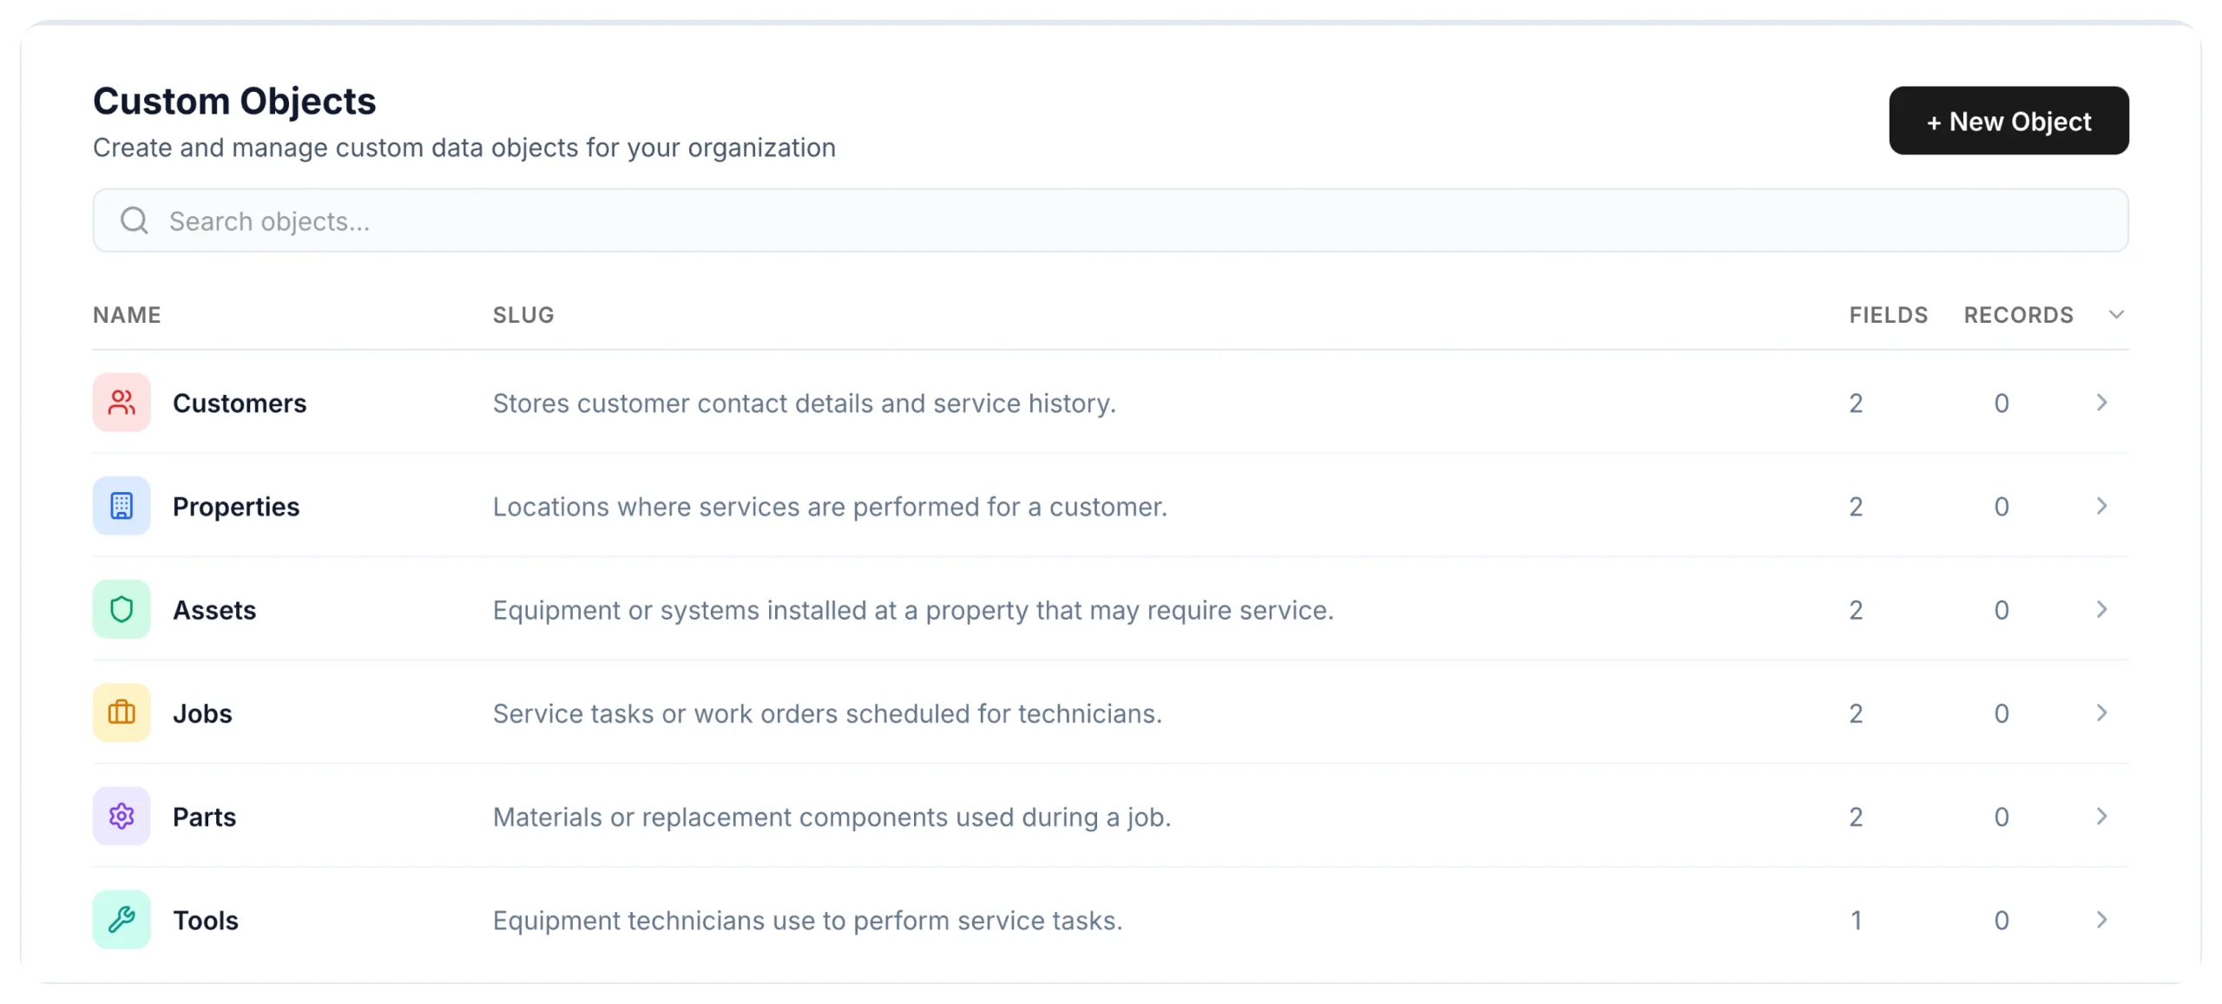
Task: Click the Tools wrench icon
Action: [122, 919]
